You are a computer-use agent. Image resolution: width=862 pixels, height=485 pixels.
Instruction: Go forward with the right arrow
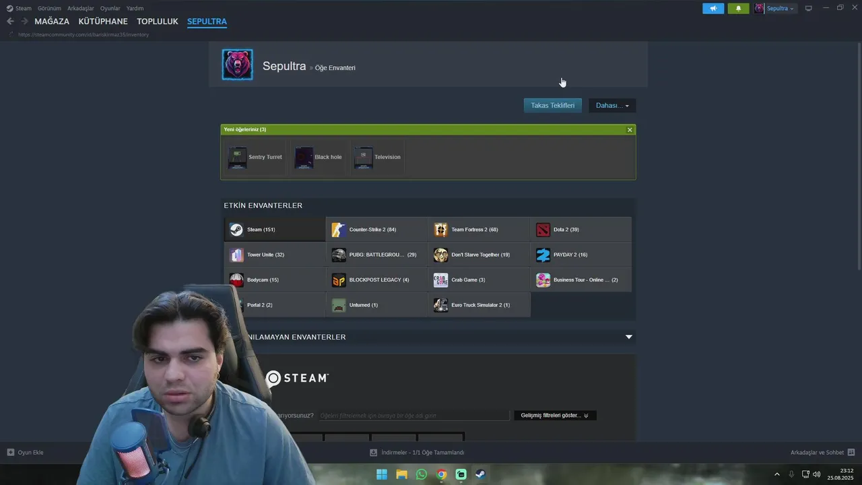[x=24, y=21]
